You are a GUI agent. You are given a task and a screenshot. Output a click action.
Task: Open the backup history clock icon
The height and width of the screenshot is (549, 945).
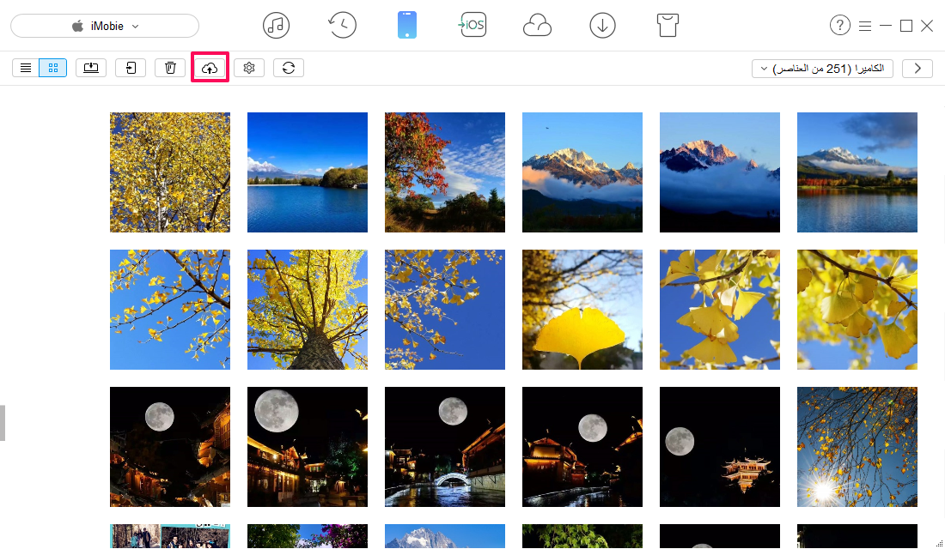(x=342, y=25)
